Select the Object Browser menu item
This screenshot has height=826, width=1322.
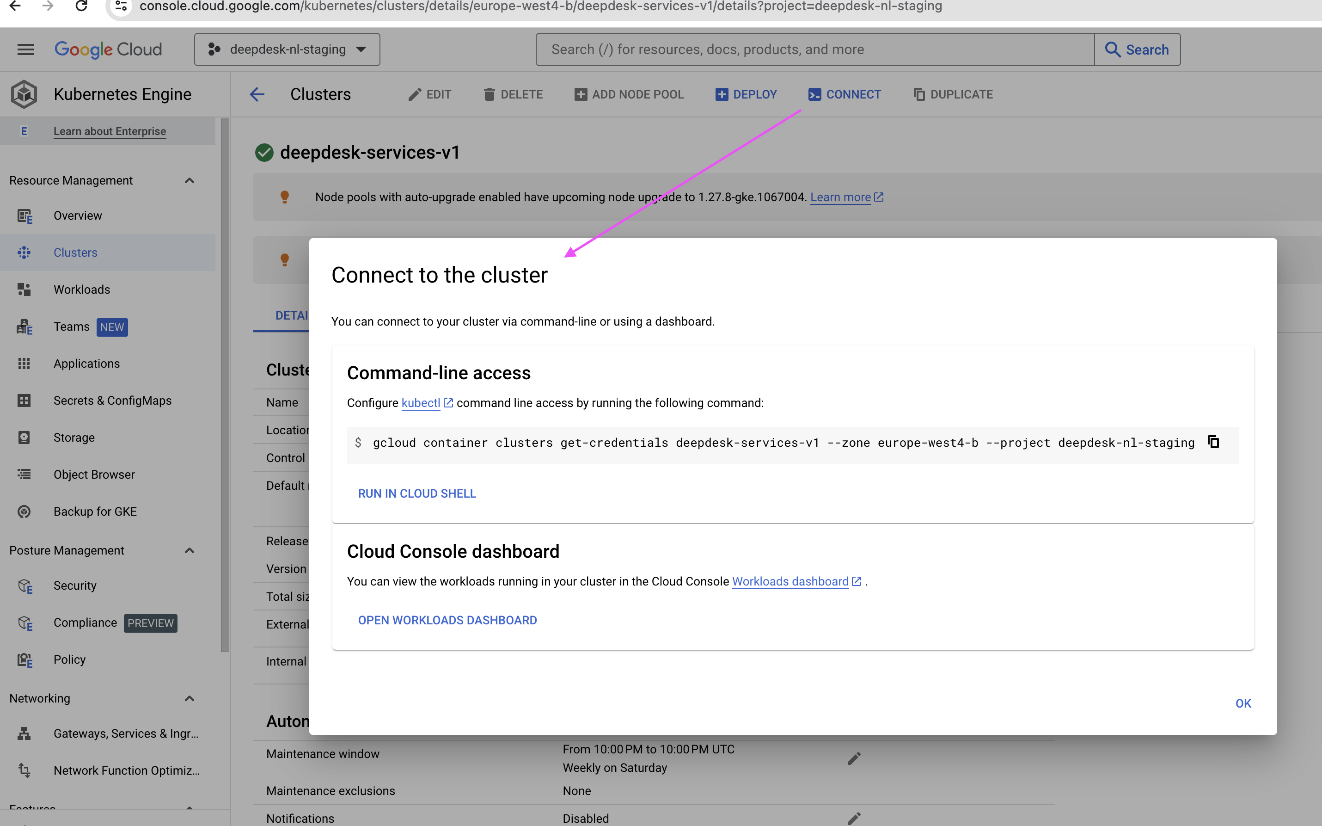point(94,474)
